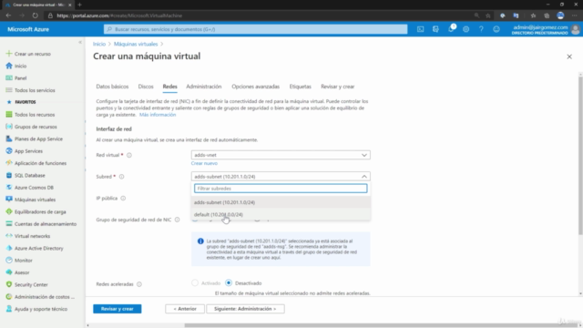Reload the browser page

coord(35,15)
